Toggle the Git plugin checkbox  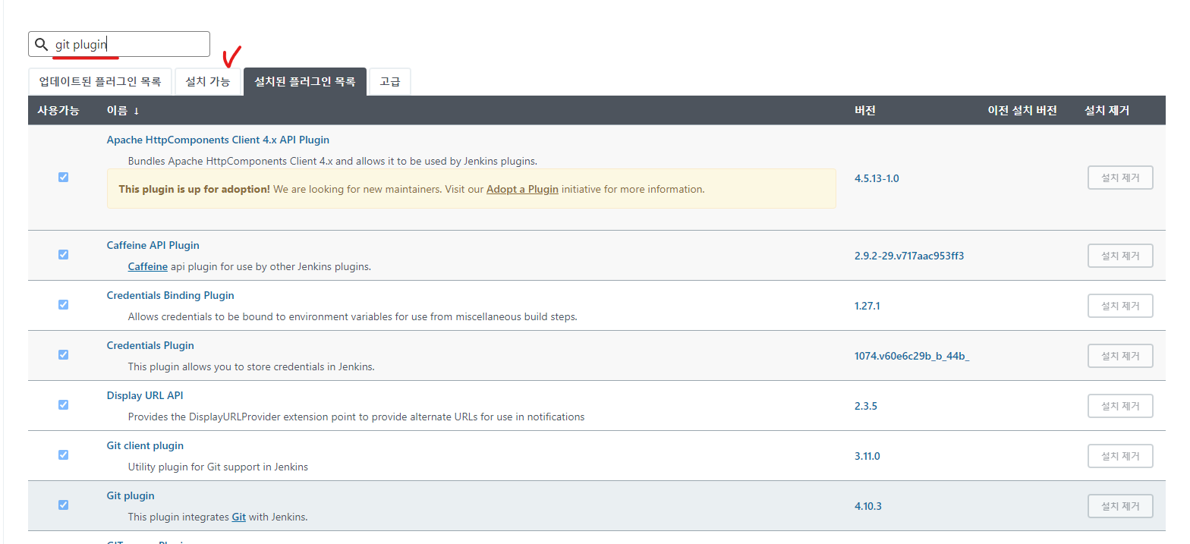tap(63, 505)
